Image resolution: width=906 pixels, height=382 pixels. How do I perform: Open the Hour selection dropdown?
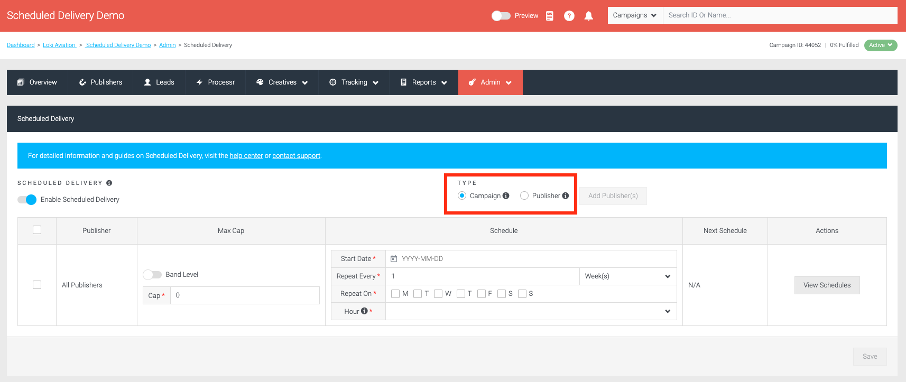531,311
